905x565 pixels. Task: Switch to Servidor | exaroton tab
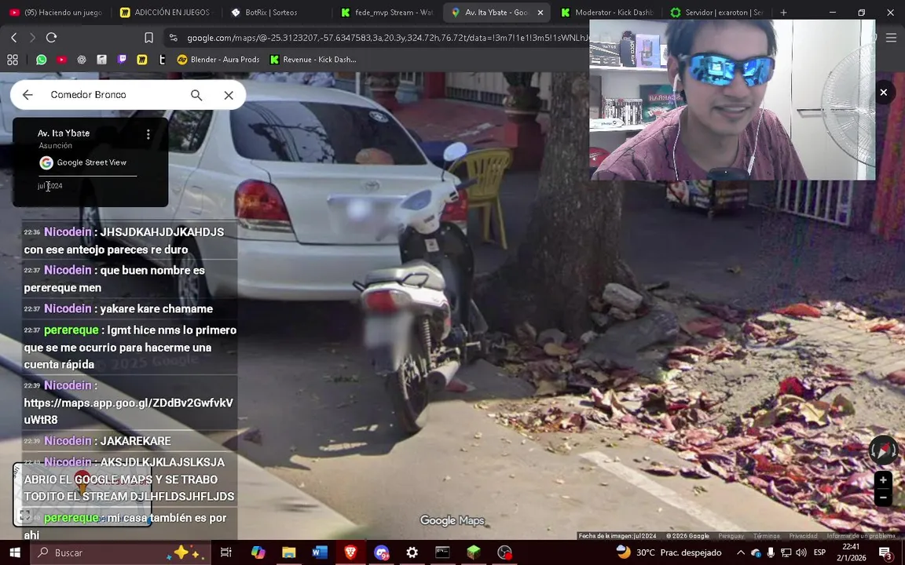(716, 12)
